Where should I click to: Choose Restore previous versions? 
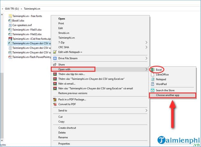click(x=73, y=93)
